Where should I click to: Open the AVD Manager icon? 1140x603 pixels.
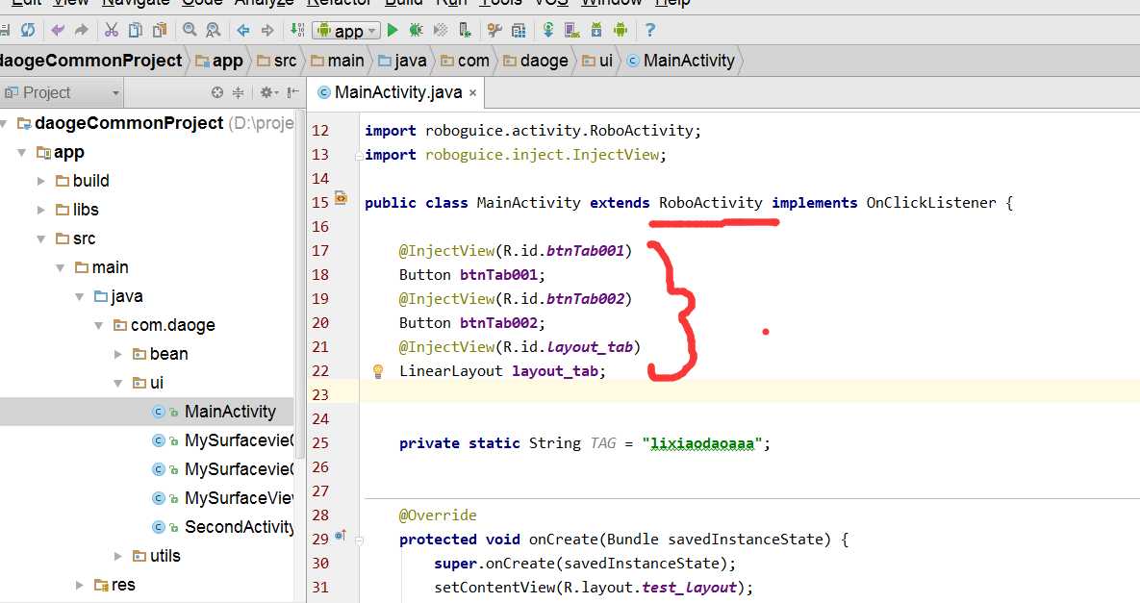(x=572, y=30)
